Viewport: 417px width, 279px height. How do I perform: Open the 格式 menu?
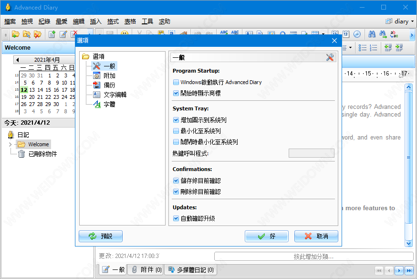pyautogui.click(x=113, y=21)
